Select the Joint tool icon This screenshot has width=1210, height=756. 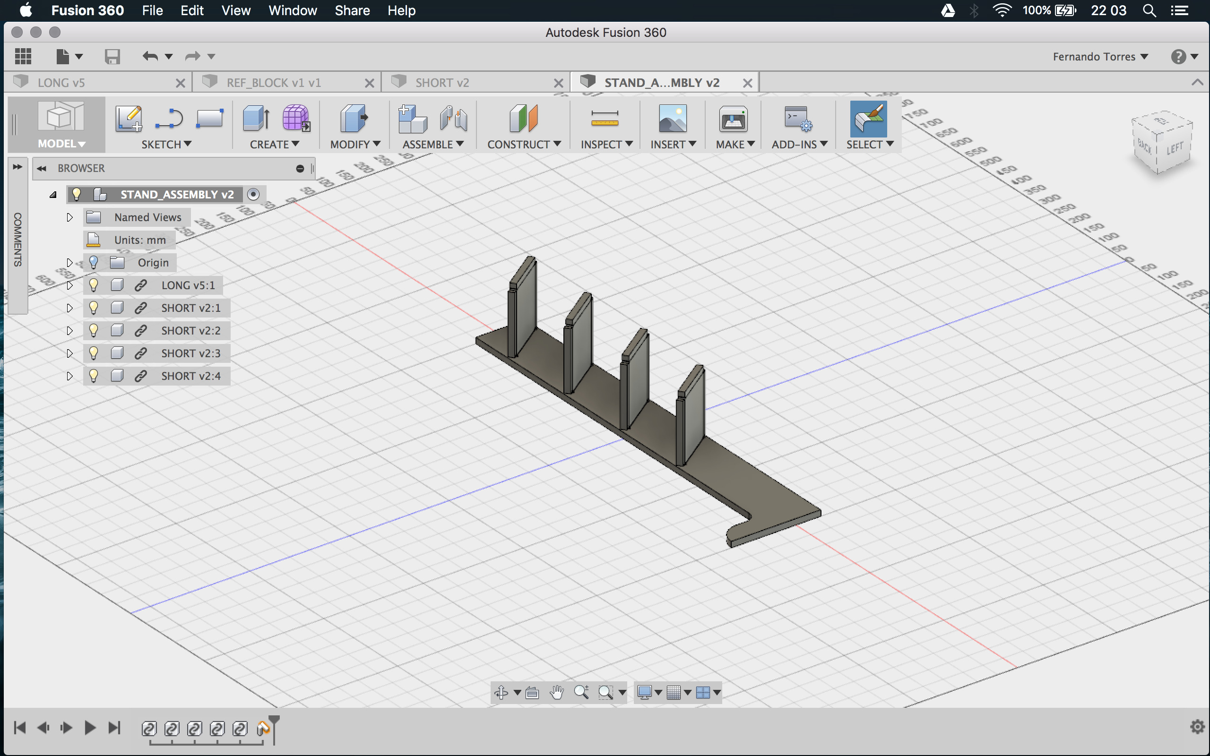pyautogui.click(x=453, y=119)
